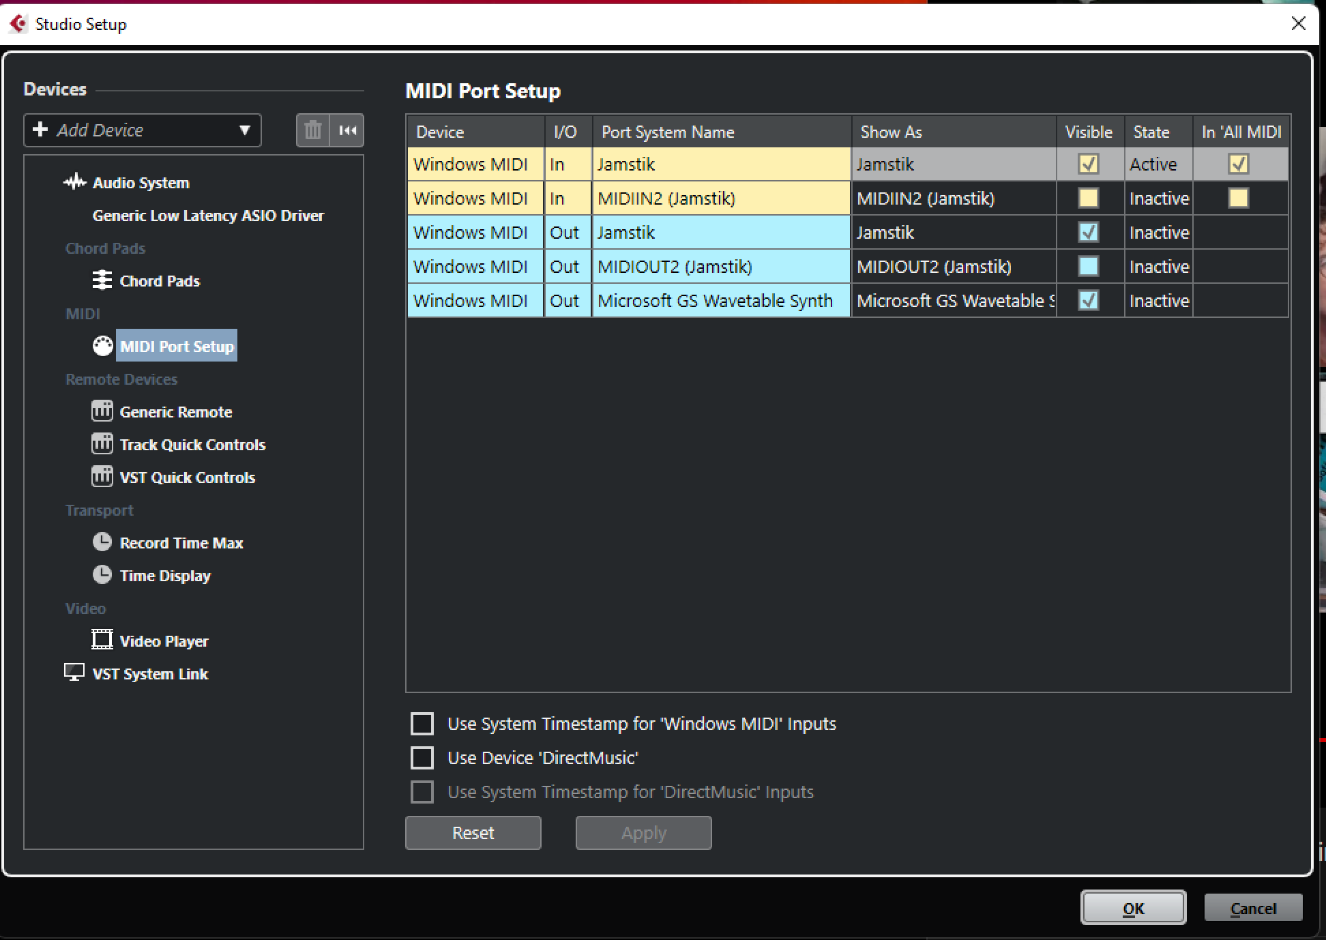Viewport: 1326px width, 940px height.
Task: Toggle In 'All MIDI' for MIDIIN2 (Jamstik)
Action: pyautogui.click(x=1239, y=199)
